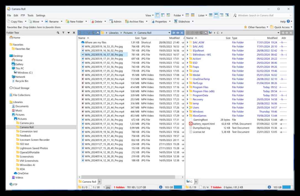The height and width of the screenshot is (196, 300).
Task: Select the file WIN_20240514_12_38_35_Pro.jpg
Action: [104, 160]
